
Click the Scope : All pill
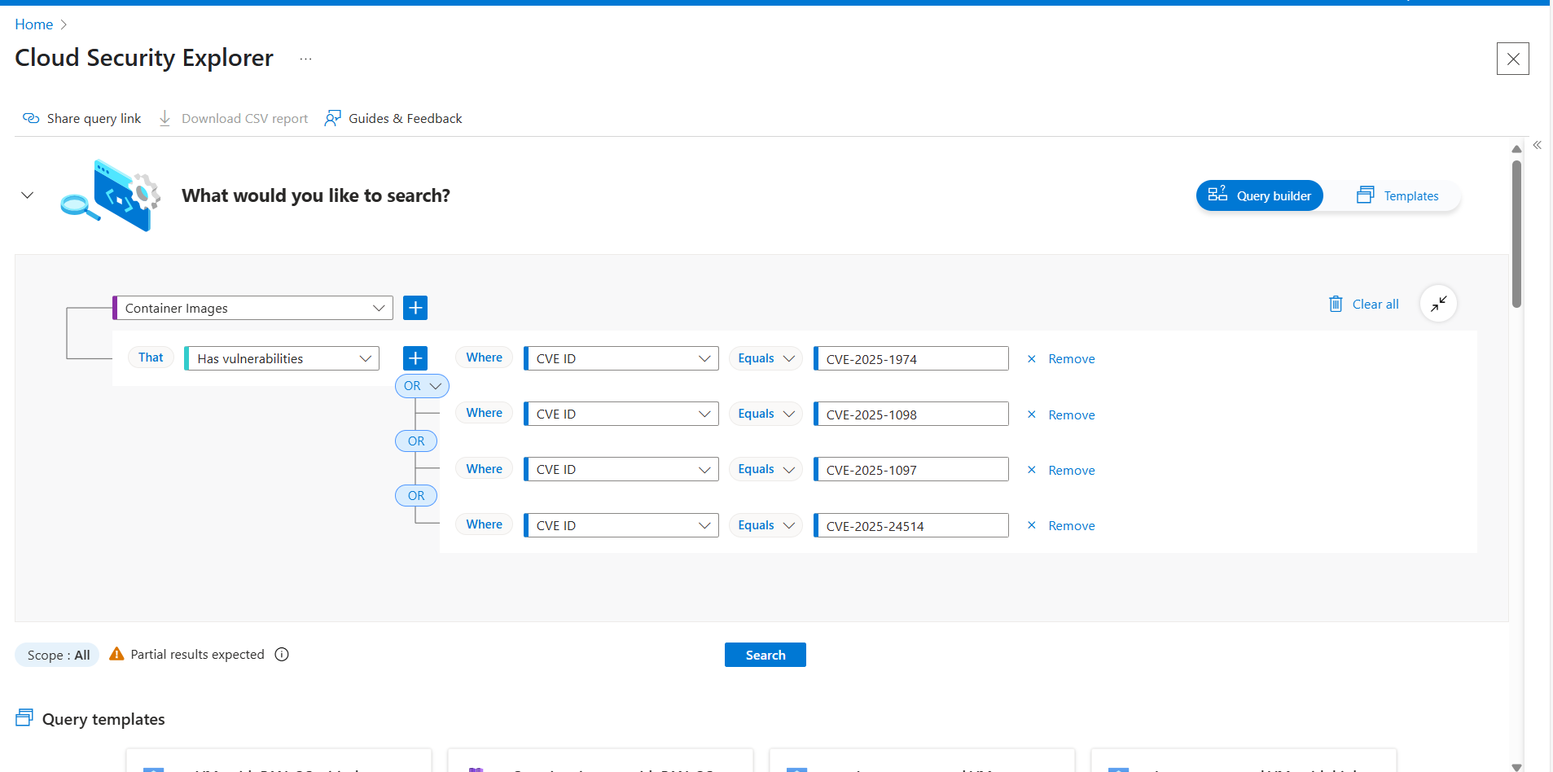pos(58,655)
